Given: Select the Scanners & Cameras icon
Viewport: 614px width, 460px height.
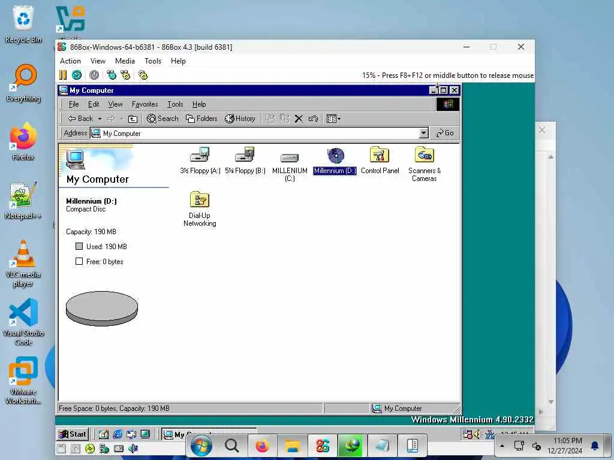Looking at the screenshot, I should pyautogui.click(x=425, y=164).
